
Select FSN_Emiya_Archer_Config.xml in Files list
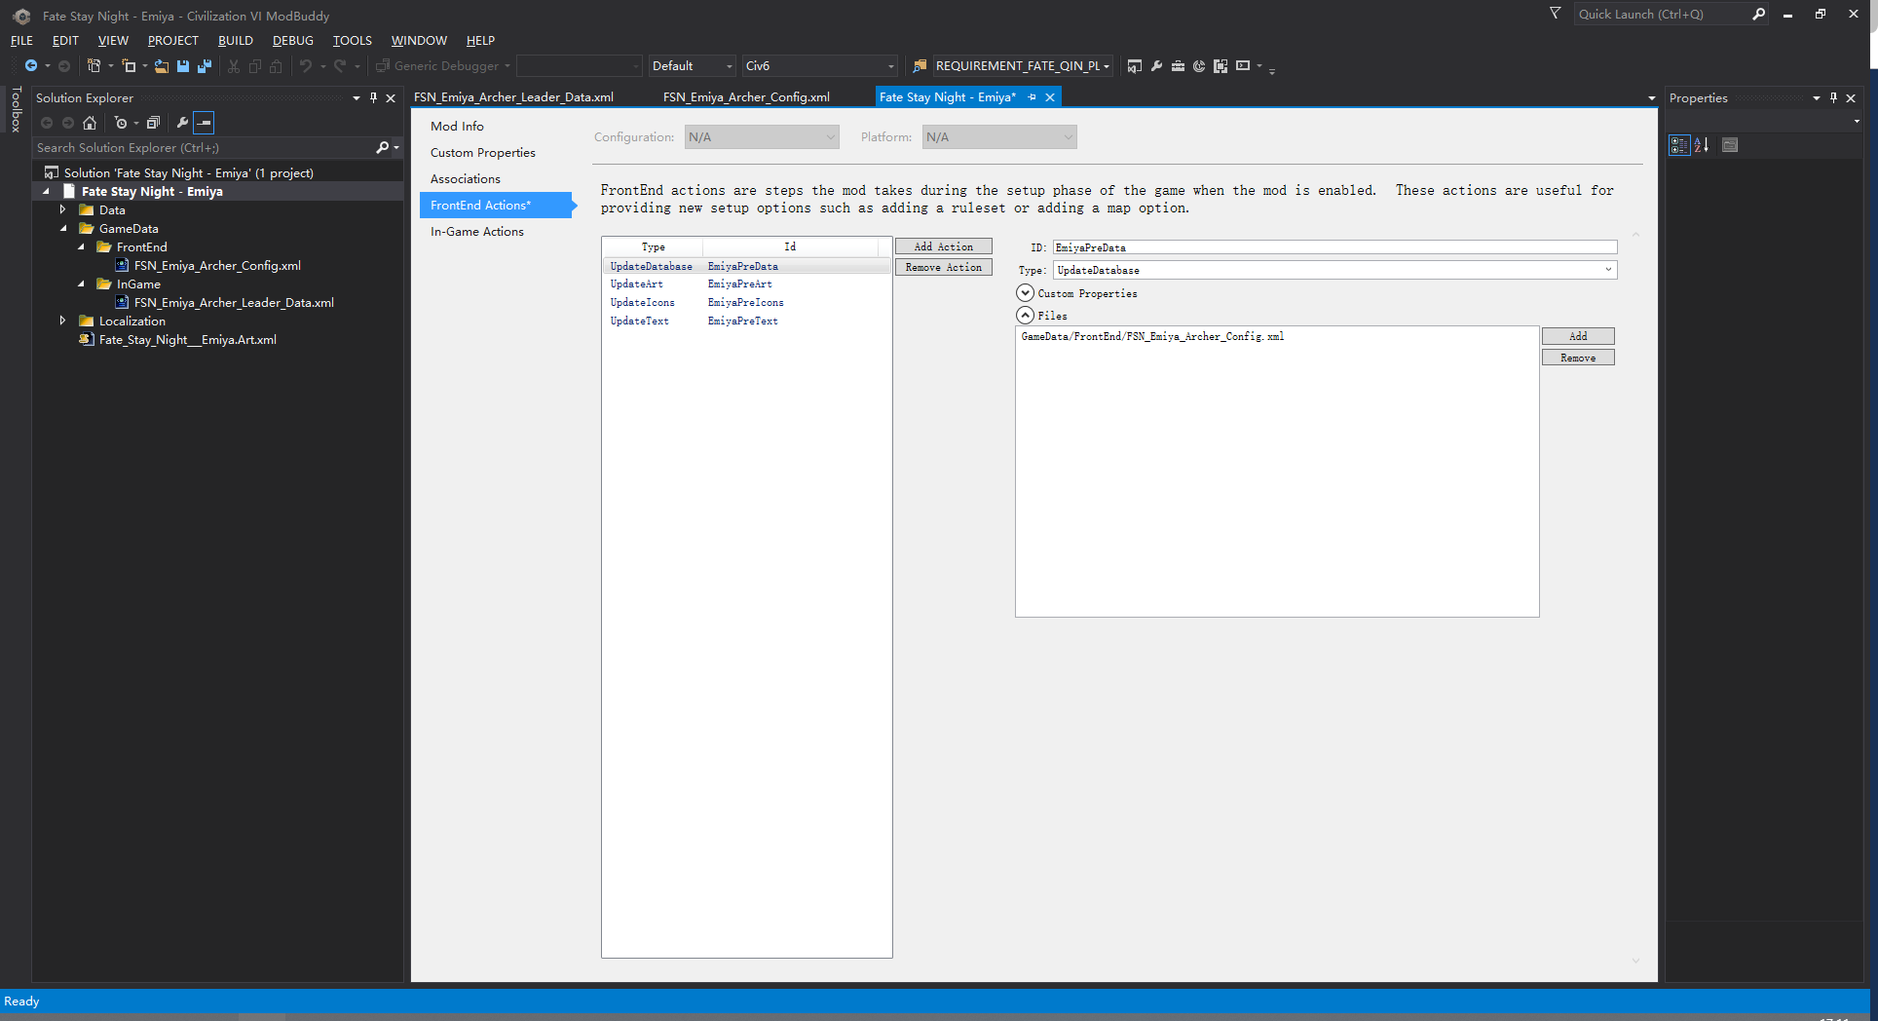1152,337
